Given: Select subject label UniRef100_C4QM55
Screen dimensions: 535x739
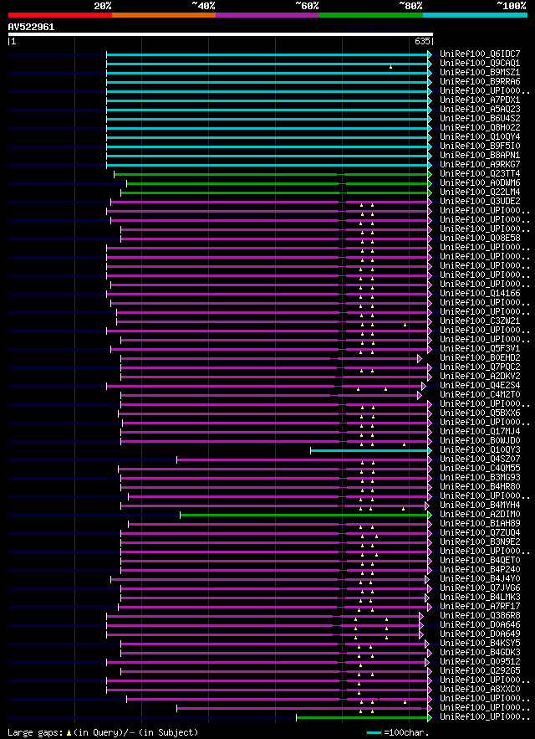Looking at the screenshot, I should click(x=480, y=469).
